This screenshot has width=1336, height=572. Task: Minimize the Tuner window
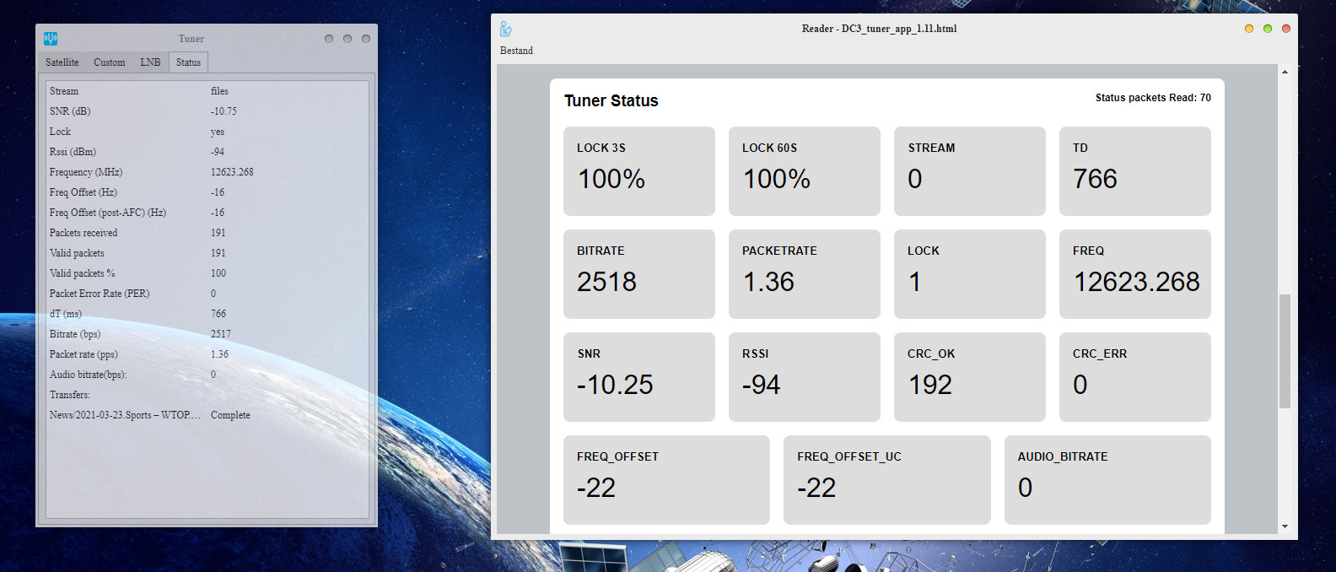329,39
